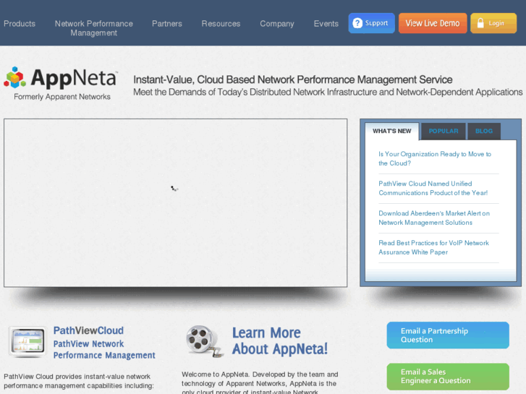Open Download Aberdeen's Market Alert link
Viewport: 526px width, 394px height.
(434, 218)
